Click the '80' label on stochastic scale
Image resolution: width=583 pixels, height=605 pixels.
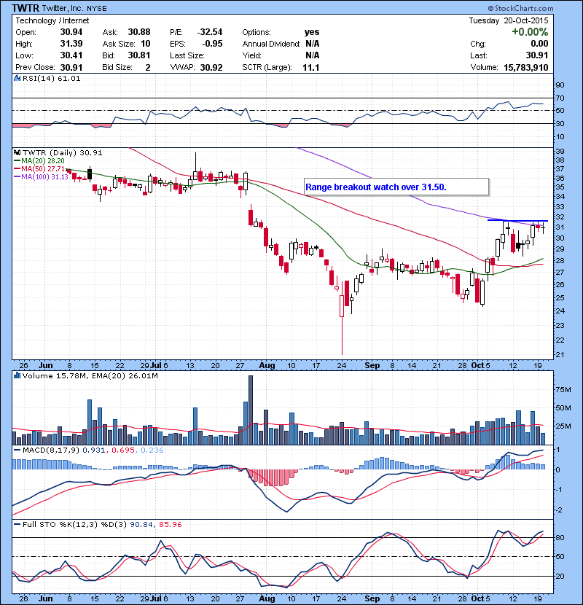[560, 537]
